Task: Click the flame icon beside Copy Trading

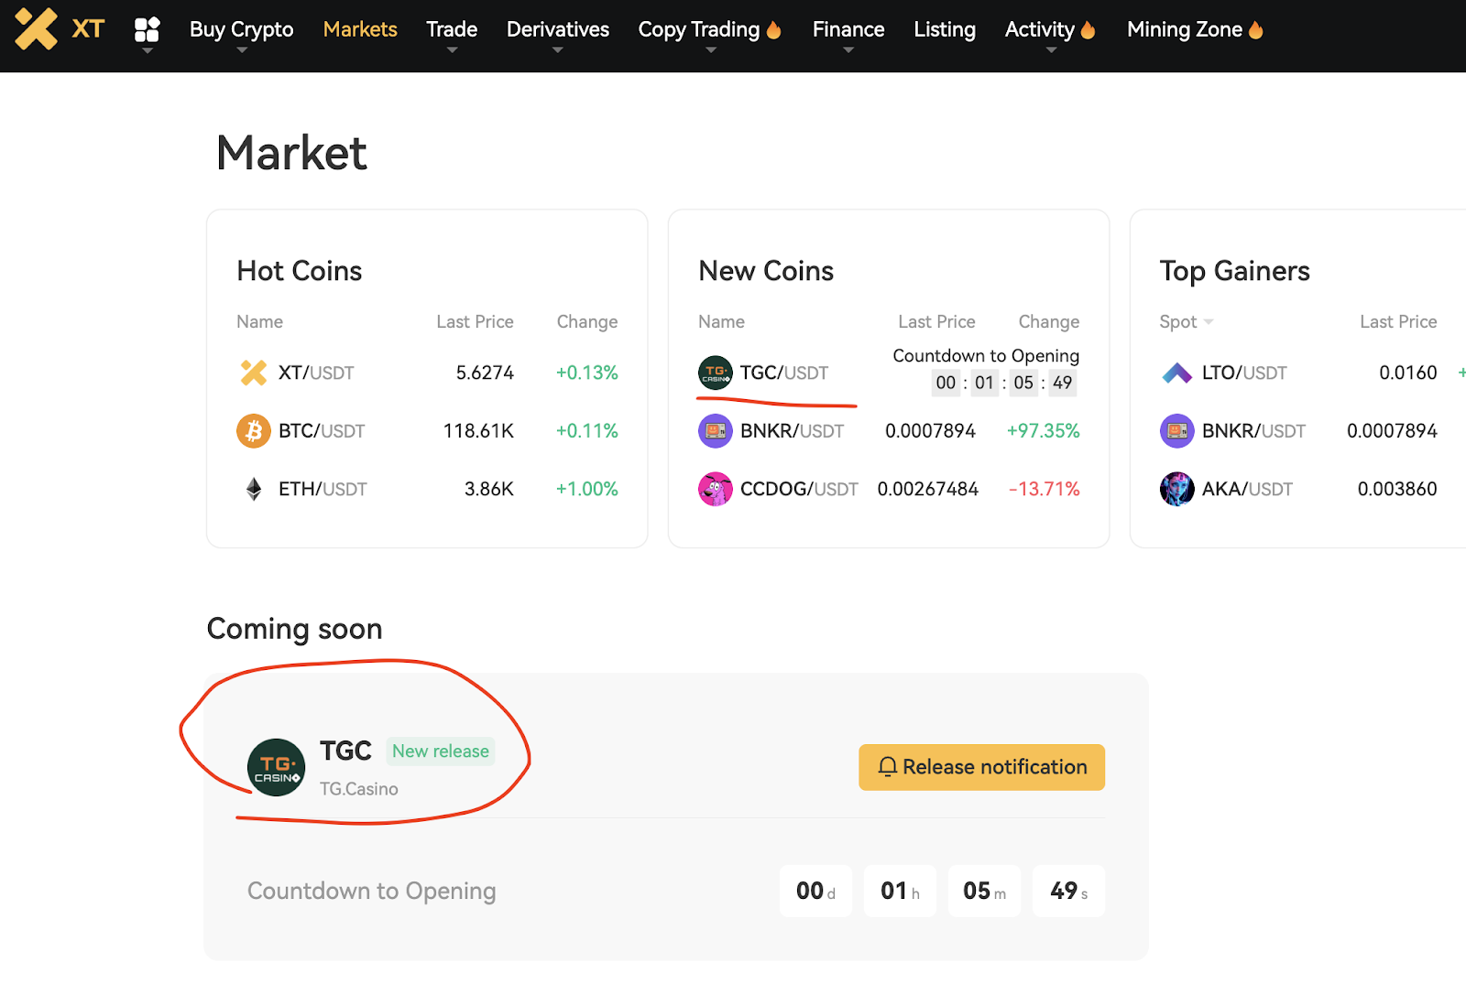Action: click(774, 29)
